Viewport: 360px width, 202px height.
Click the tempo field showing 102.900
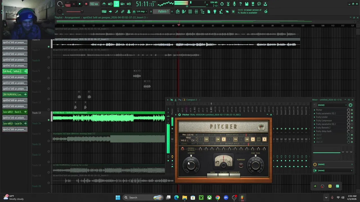[x=94, y=4]
